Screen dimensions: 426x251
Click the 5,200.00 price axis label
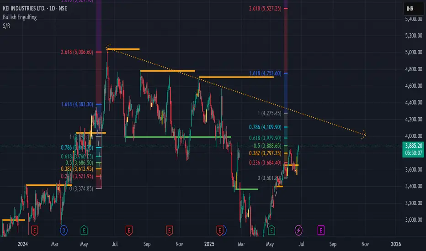pyautogui.click(x=414, y=36)
